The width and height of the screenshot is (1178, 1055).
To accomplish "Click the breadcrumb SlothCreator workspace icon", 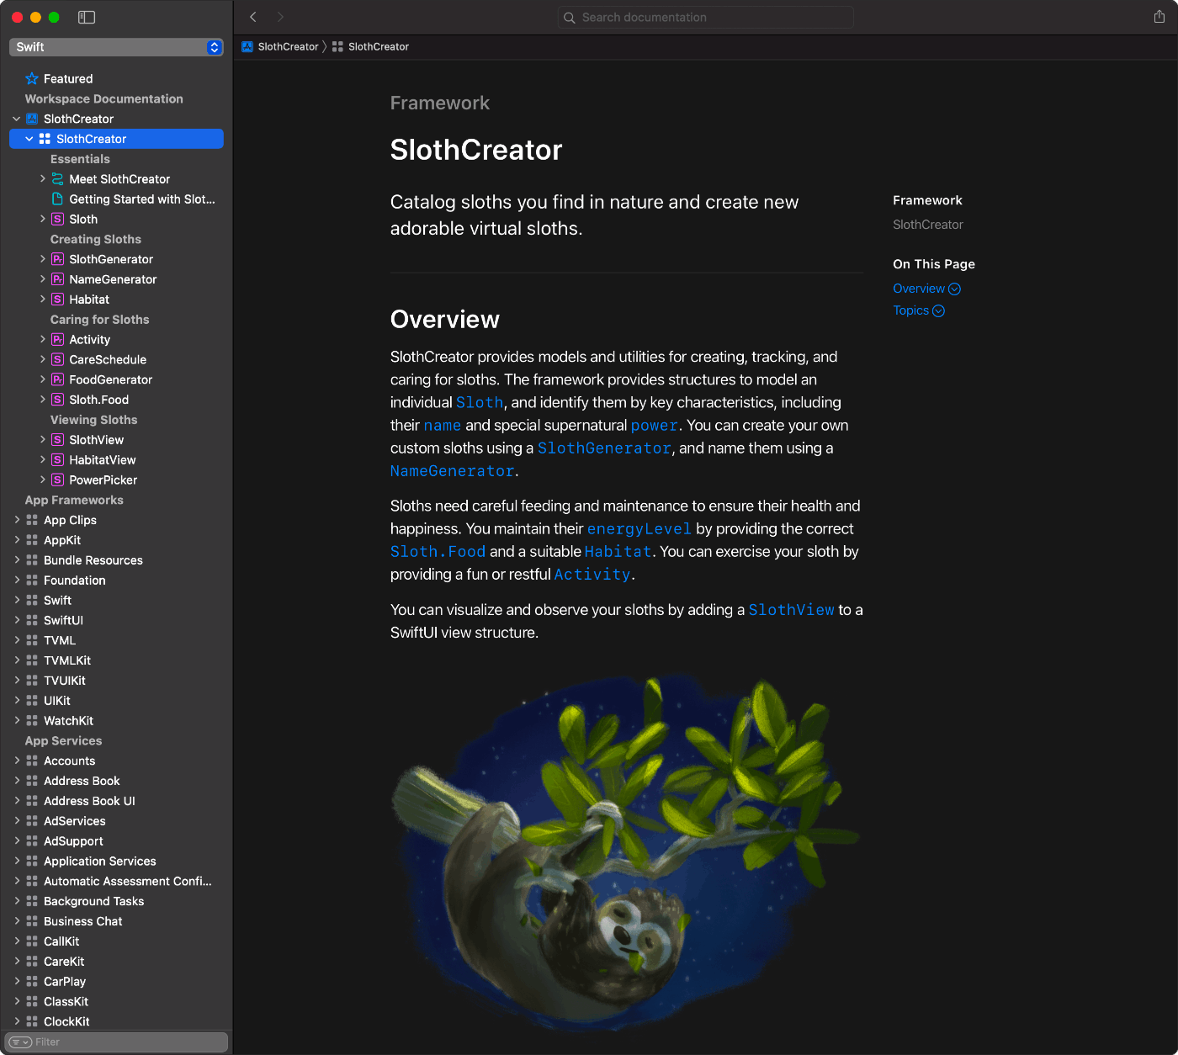I will [247, 47].
